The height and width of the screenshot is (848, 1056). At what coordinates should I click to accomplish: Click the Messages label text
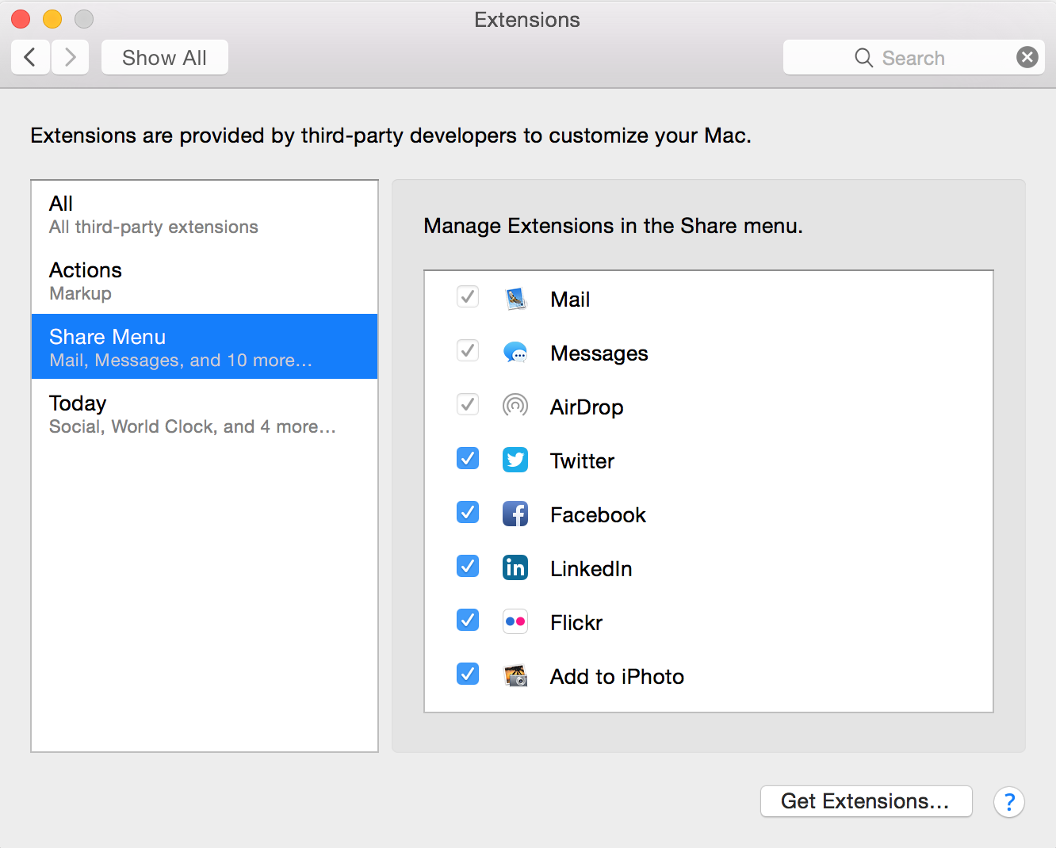599,353
